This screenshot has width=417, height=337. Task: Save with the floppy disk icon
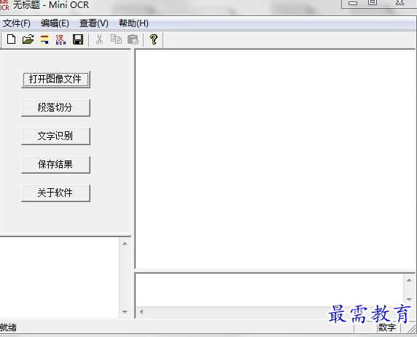78,39
